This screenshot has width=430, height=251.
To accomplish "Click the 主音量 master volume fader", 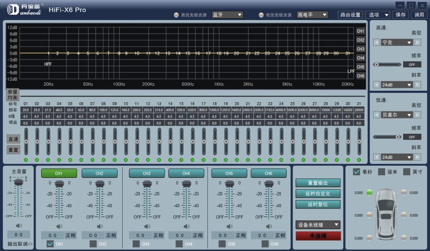I will 18,182.
